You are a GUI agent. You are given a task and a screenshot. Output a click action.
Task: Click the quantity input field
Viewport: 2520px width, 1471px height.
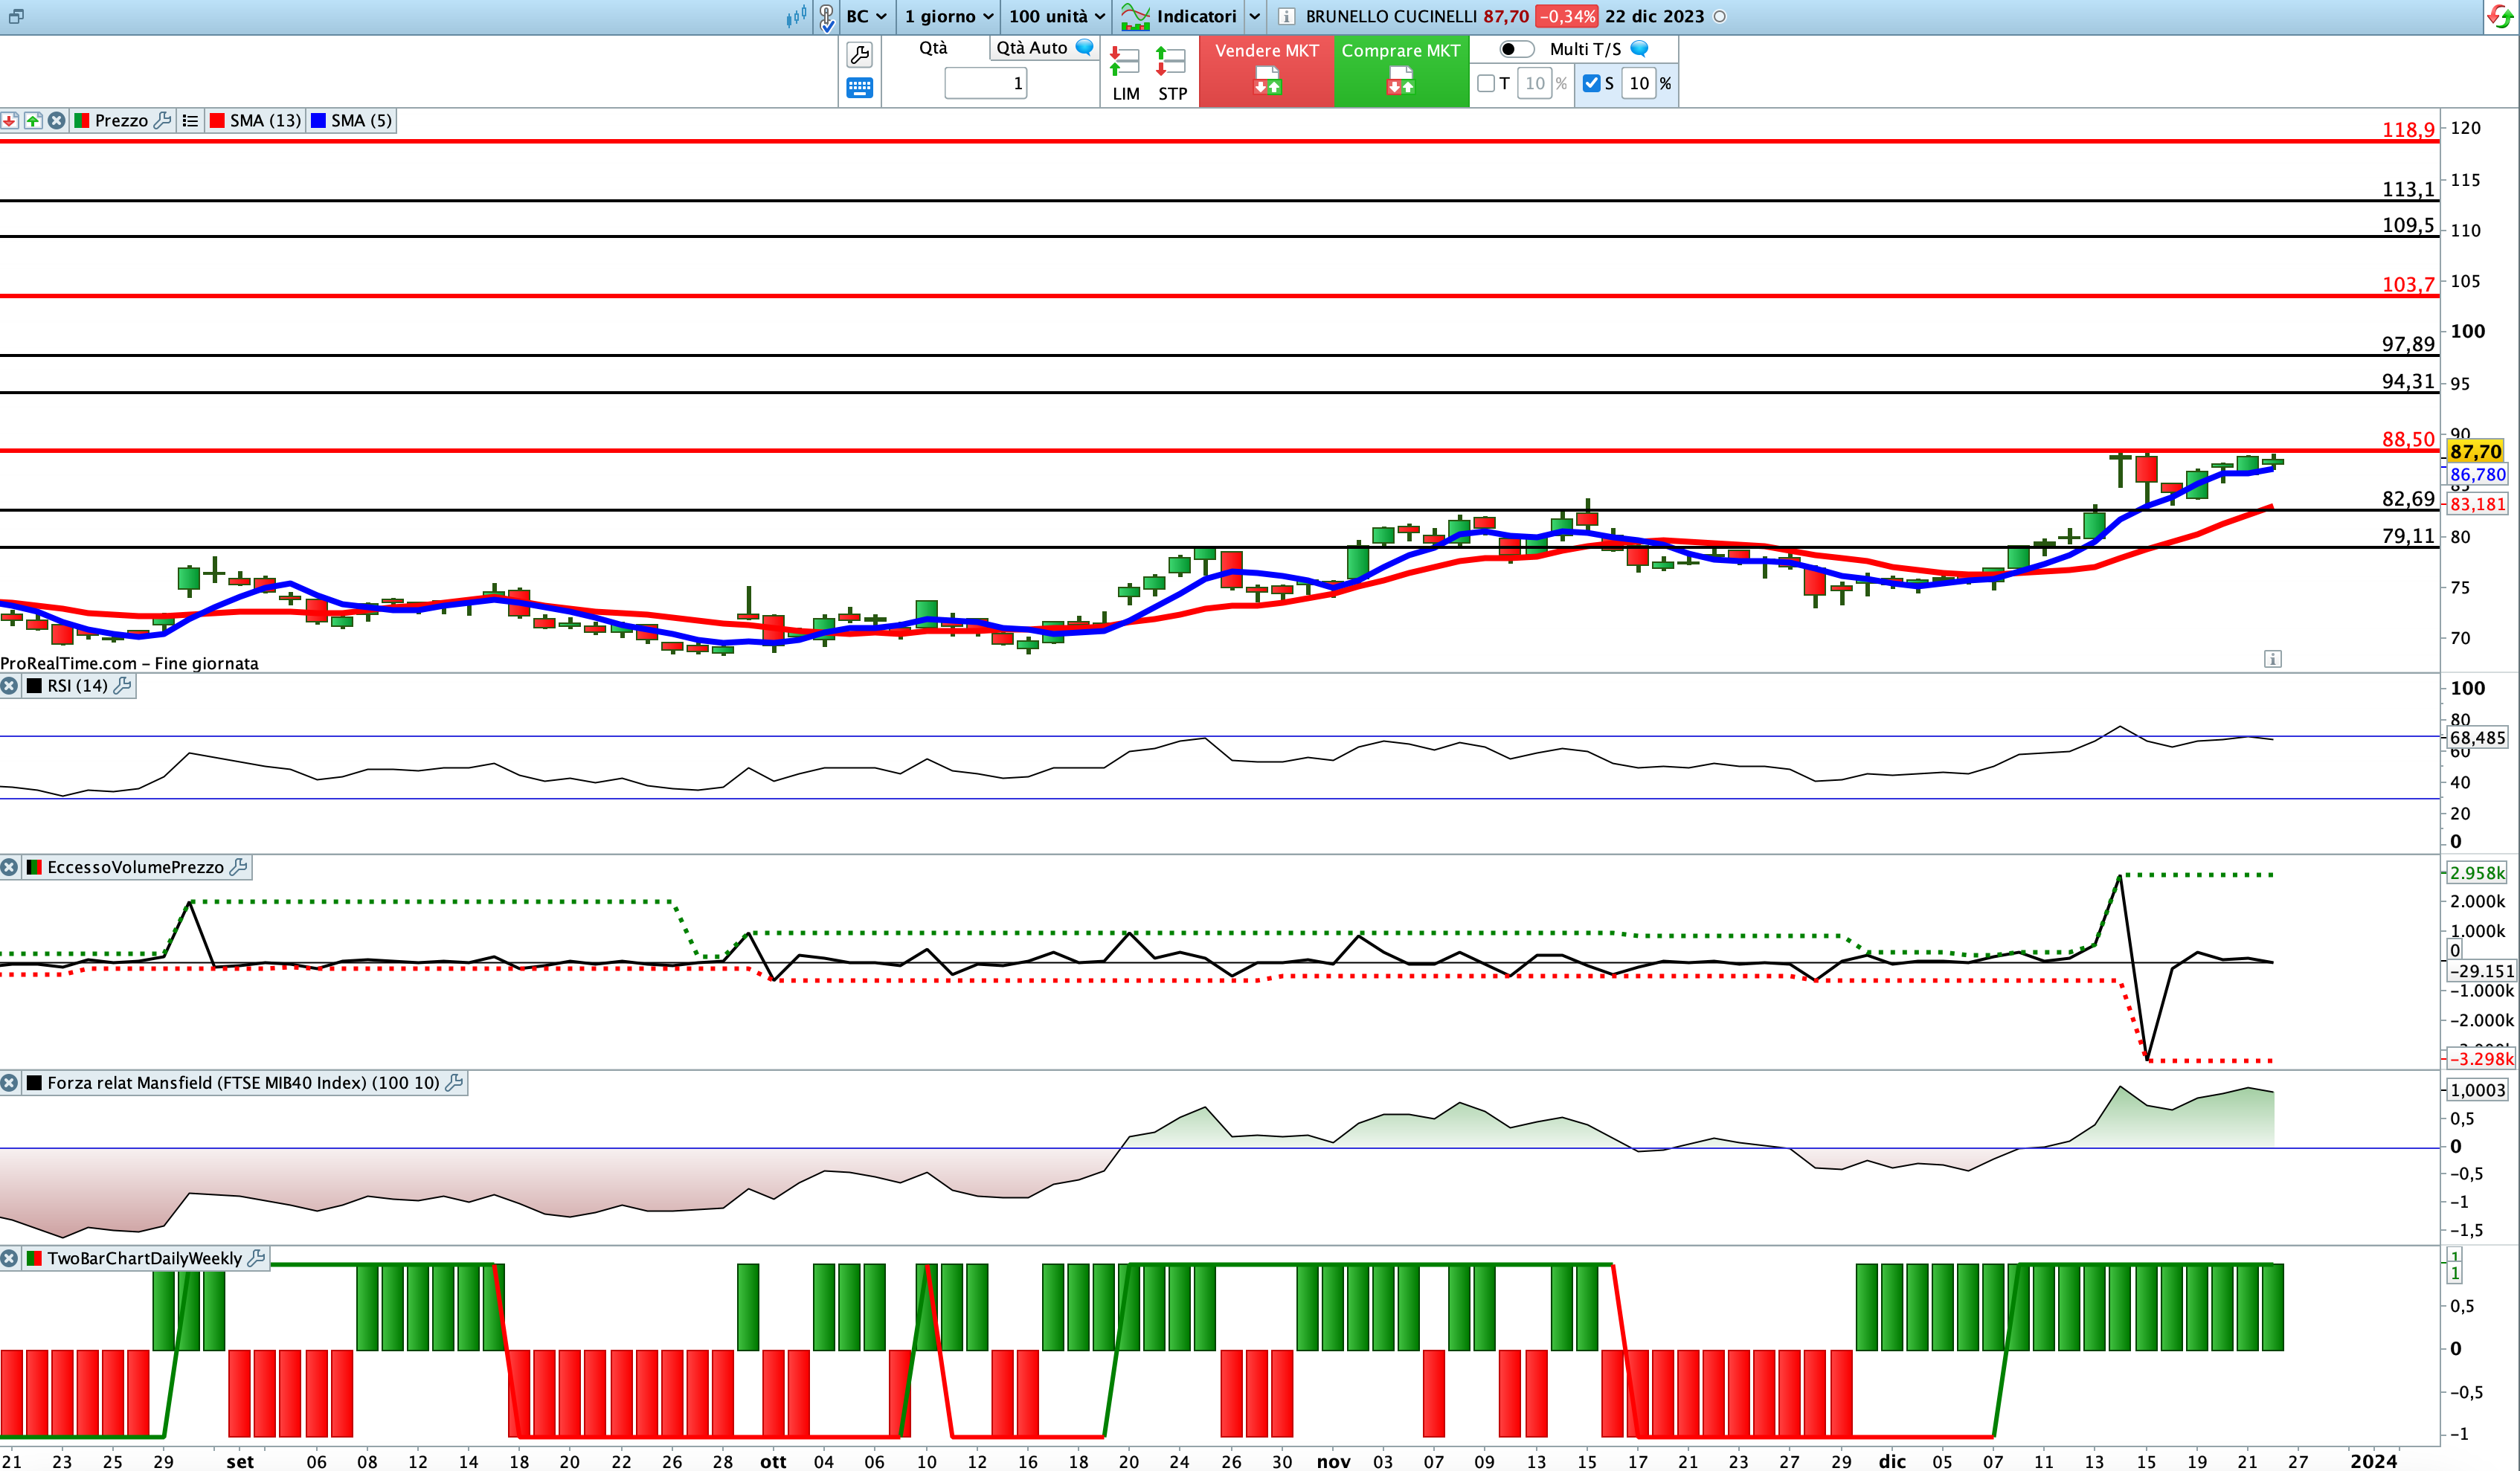(x=985, y=83)
